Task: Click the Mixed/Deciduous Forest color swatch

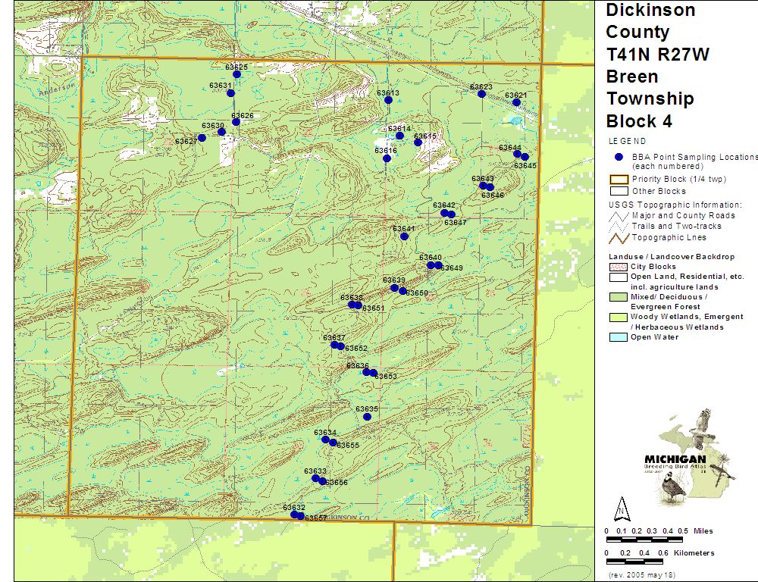Action: point(619,297)
